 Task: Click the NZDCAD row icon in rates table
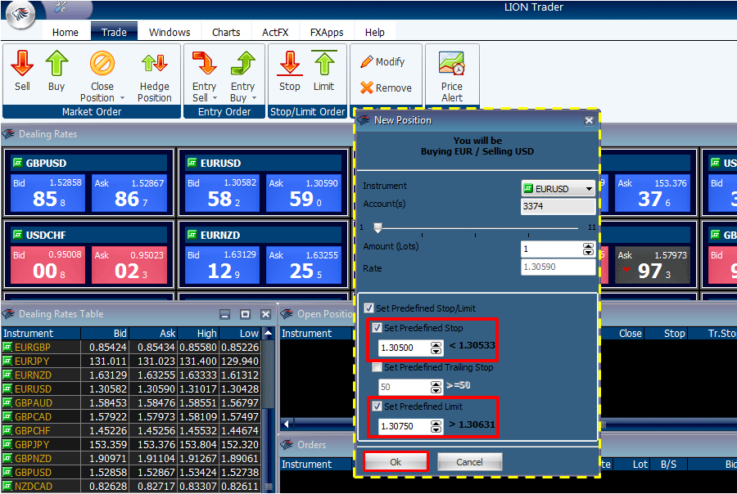[7, 487]
